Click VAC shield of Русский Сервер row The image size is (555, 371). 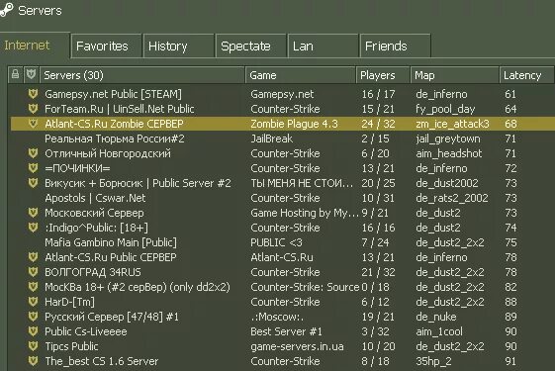pyautogui.click(x=33, y=317)
